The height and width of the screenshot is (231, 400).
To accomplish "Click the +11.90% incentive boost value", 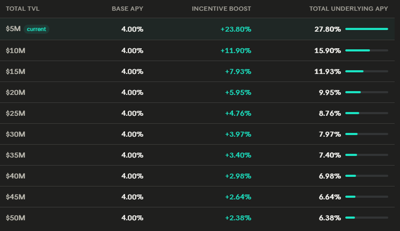I will [x=236, y=51].
